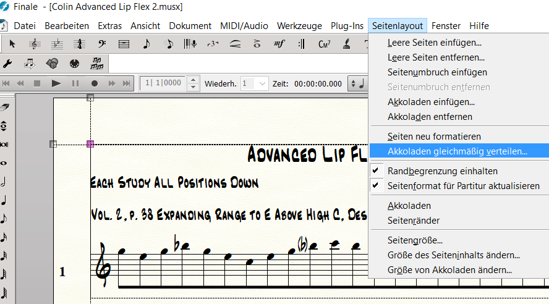Choose the whole note duration

4,163
